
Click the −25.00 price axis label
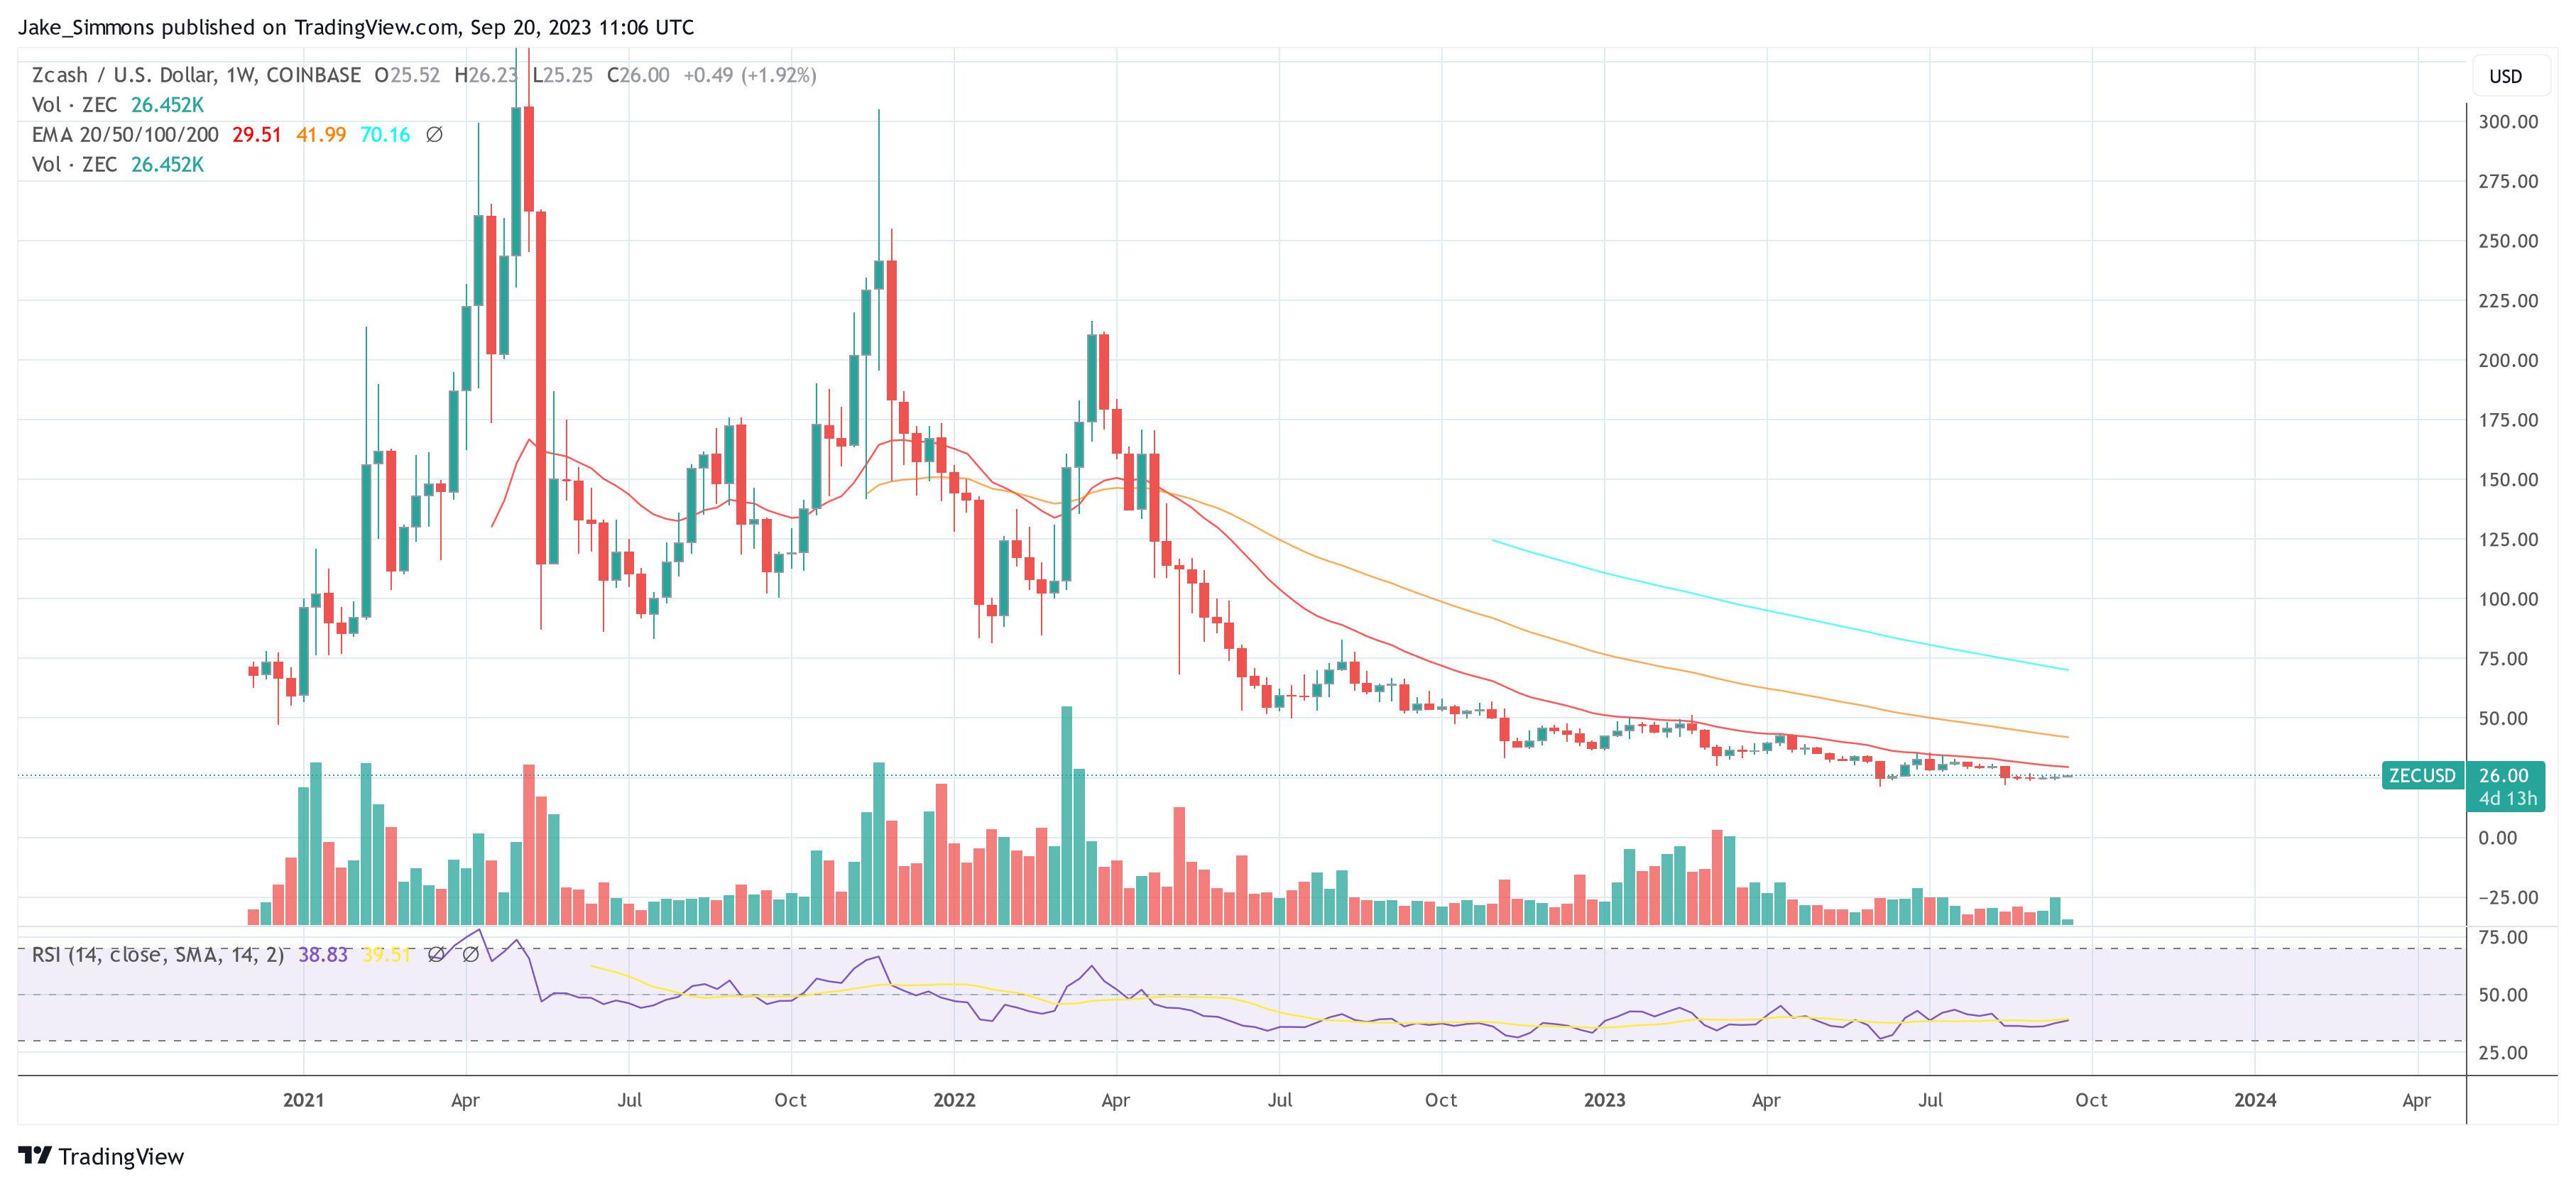tap(2507, 897)
